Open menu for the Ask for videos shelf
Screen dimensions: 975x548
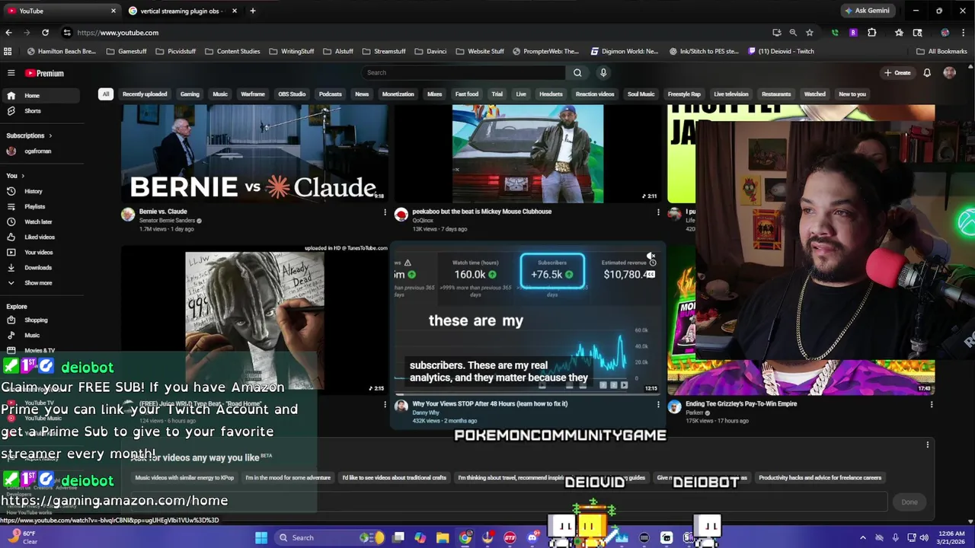(x=927, y=444)
